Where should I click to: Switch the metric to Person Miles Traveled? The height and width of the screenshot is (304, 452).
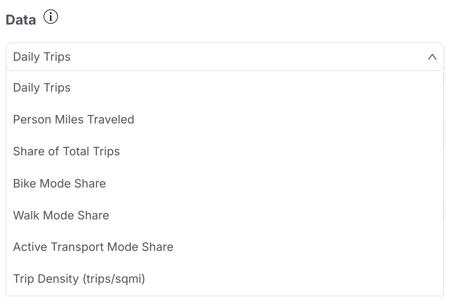(x=73, y=120)
